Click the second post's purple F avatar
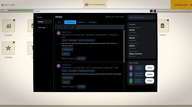Screen dimensions: 192x107 pos(58,66)
